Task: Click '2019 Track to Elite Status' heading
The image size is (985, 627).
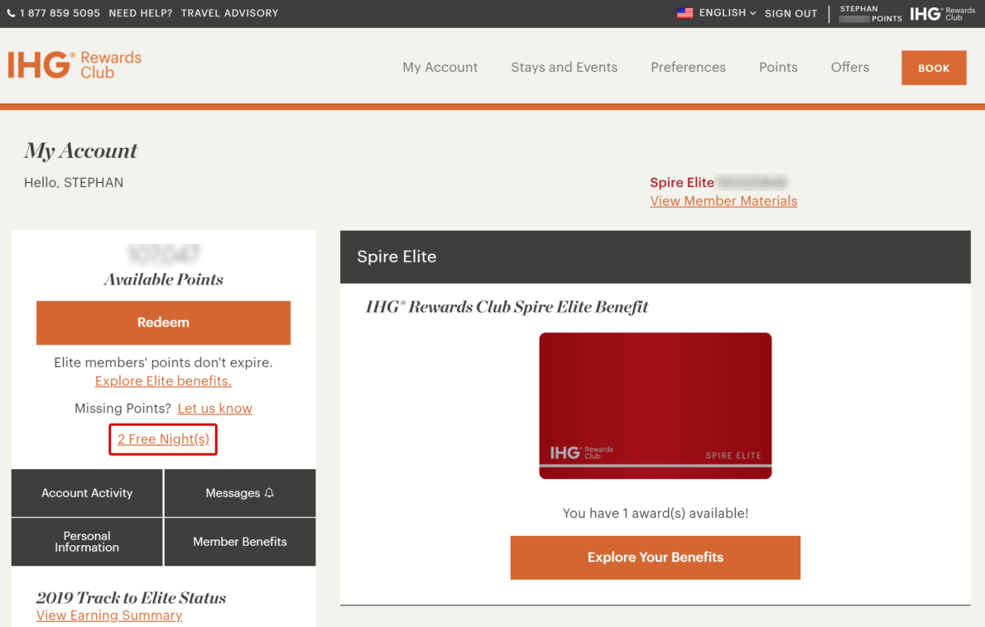Action: (x=131, y=597)
